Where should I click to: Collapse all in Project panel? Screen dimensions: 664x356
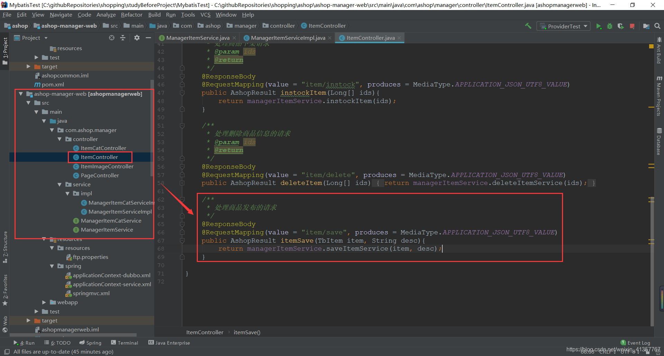123,38
